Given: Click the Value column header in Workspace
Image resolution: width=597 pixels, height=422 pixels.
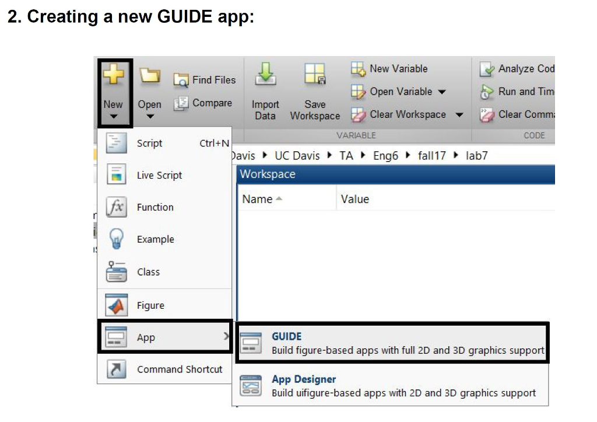Looking at the screenshot, I should click(x=445, y=198).
